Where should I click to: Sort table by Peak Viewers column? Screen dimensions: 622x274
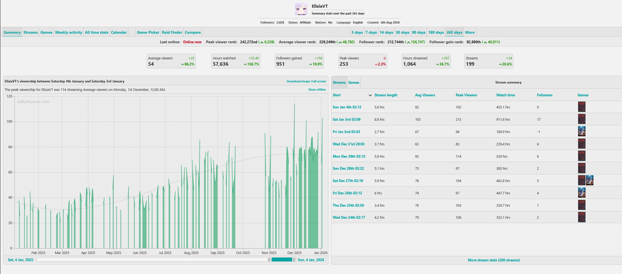(x=466, y=95)
